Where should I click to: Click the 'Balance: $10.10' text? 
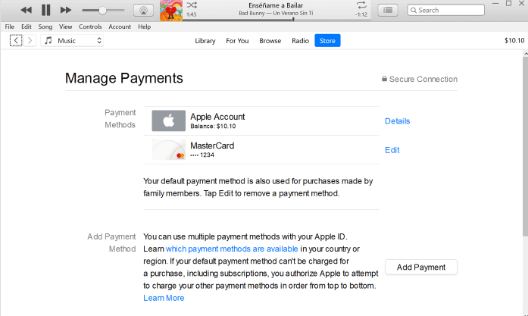point(213,127)
